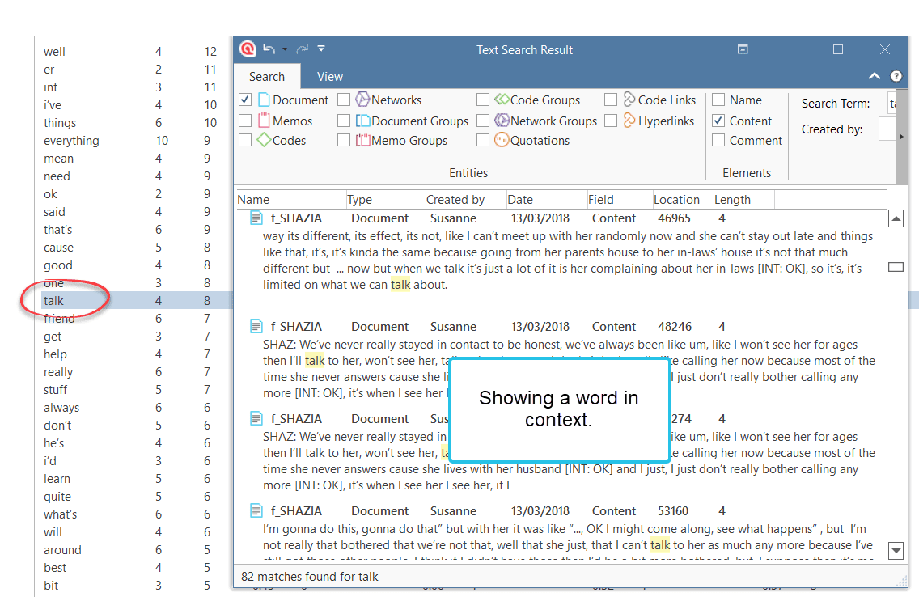Open the Undo history dropdown arrow

[285, 50]
